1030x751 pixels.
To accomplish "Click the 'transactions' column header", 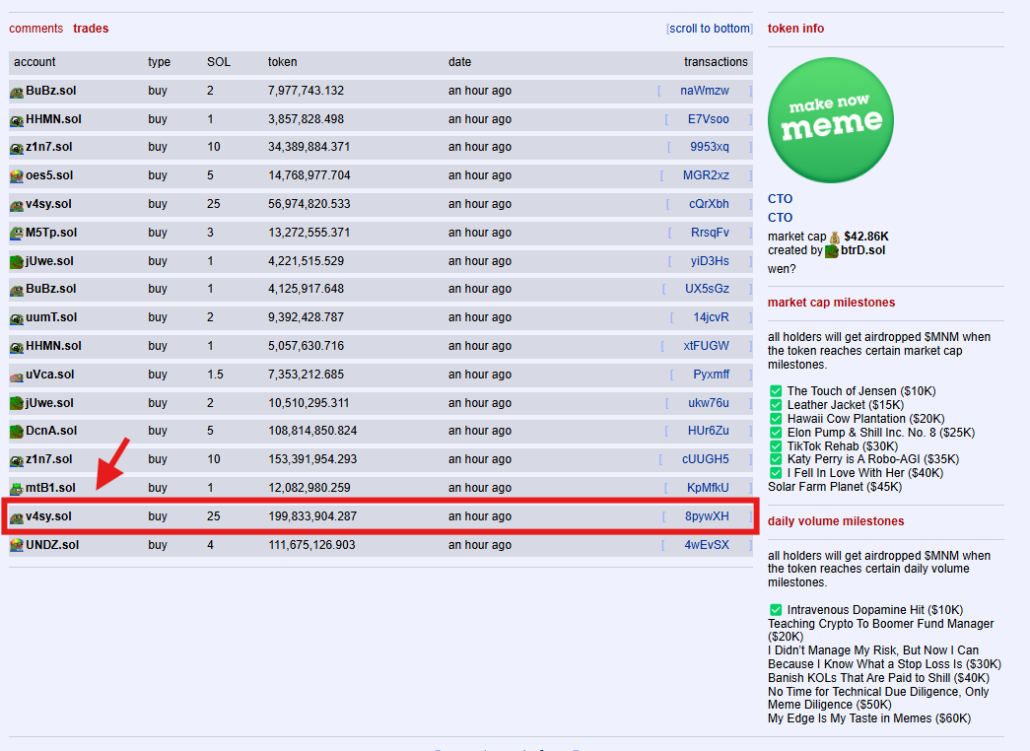I will point(716,62).
